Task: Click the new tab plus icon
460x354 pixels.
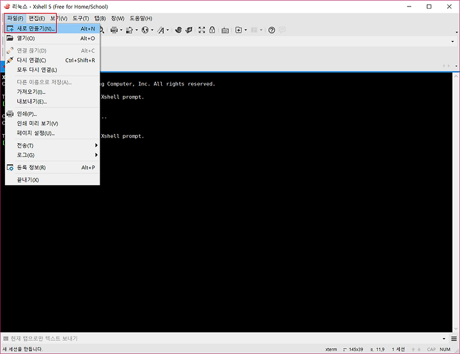Action: [x=238, y=30]
